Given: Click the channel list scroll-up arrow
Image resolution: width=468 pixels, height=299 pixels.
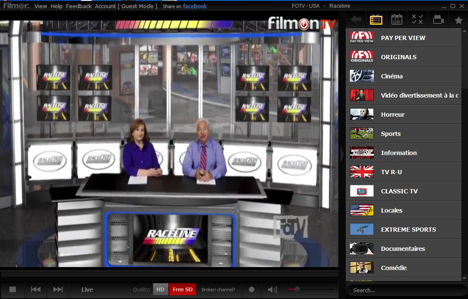Looking at the screenshot, I should coord(464,31).
